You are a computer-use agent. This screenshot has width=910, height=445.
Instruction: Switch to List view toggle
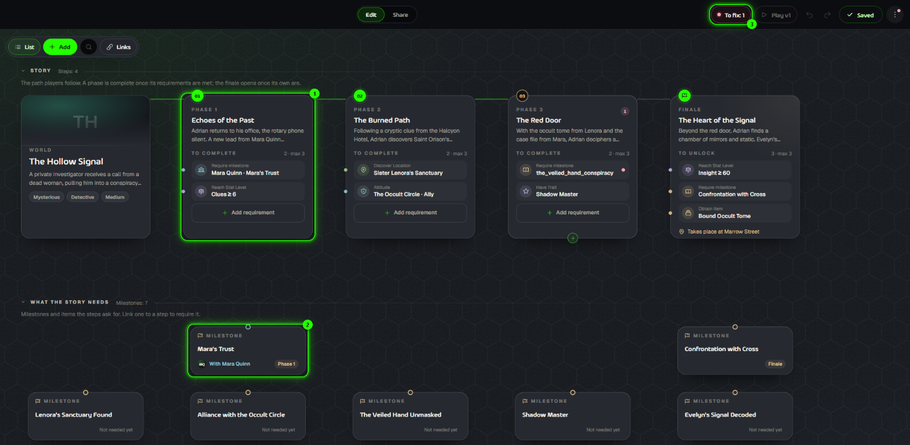[24, 47]
